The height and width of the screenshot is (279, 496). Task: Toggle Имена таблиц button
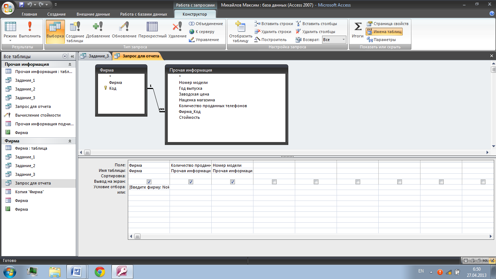click(x=384, y=32)
